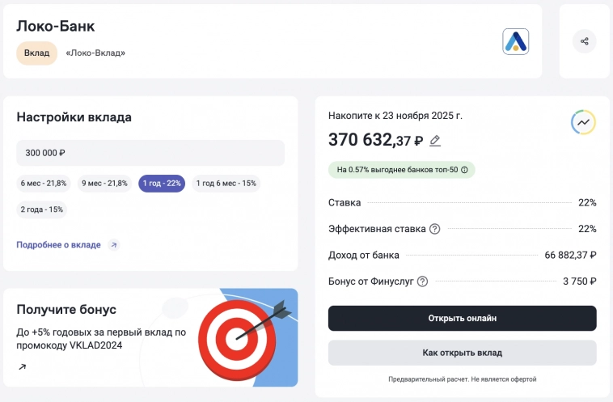Open the circular chart trend icon
The height and width of the screenshot is (402, 613).
coord(583,122)
